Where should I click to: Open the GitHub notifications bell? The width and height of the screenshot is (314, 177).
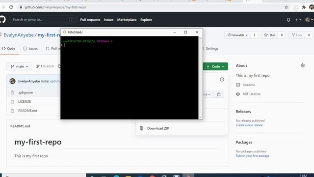point(288,20)
